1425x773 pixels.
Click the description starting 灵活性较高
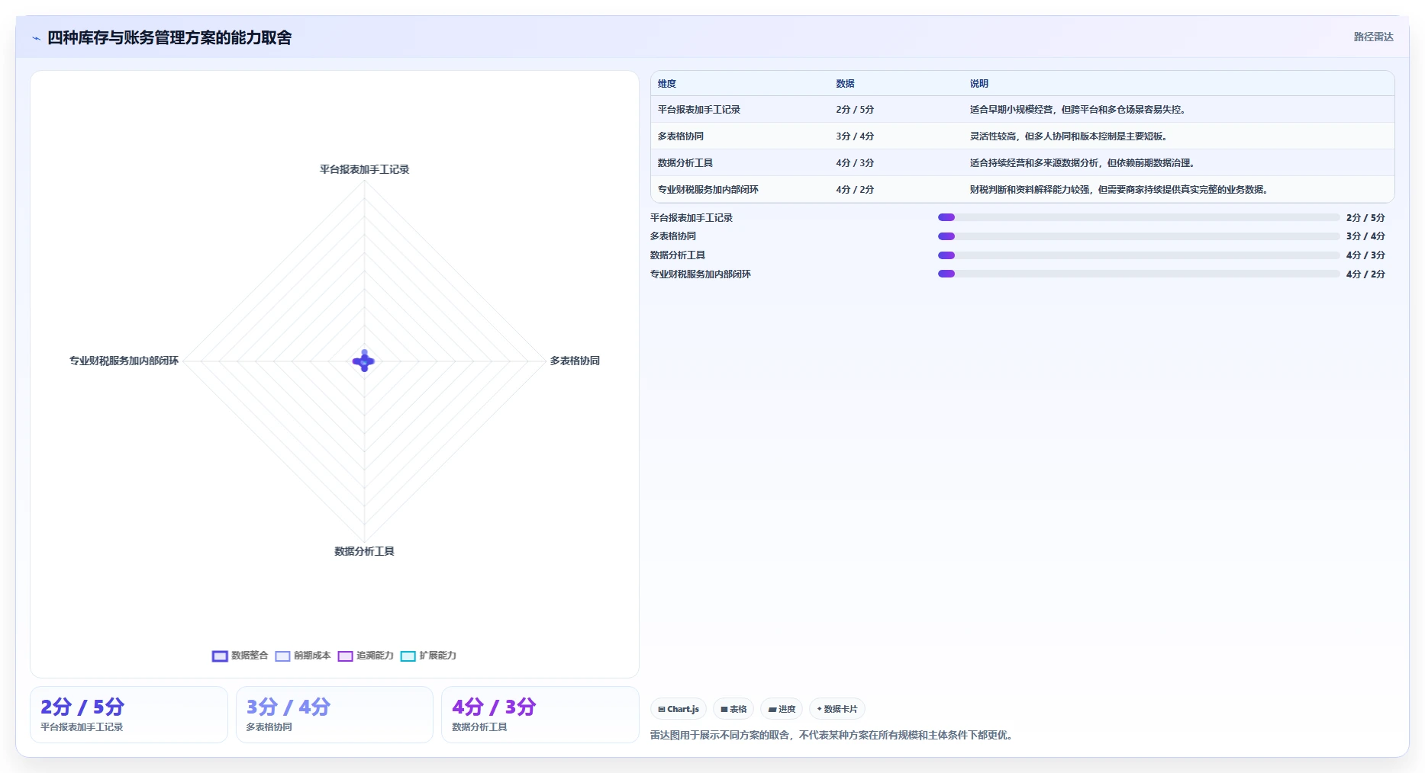[x=1069, y=136]
